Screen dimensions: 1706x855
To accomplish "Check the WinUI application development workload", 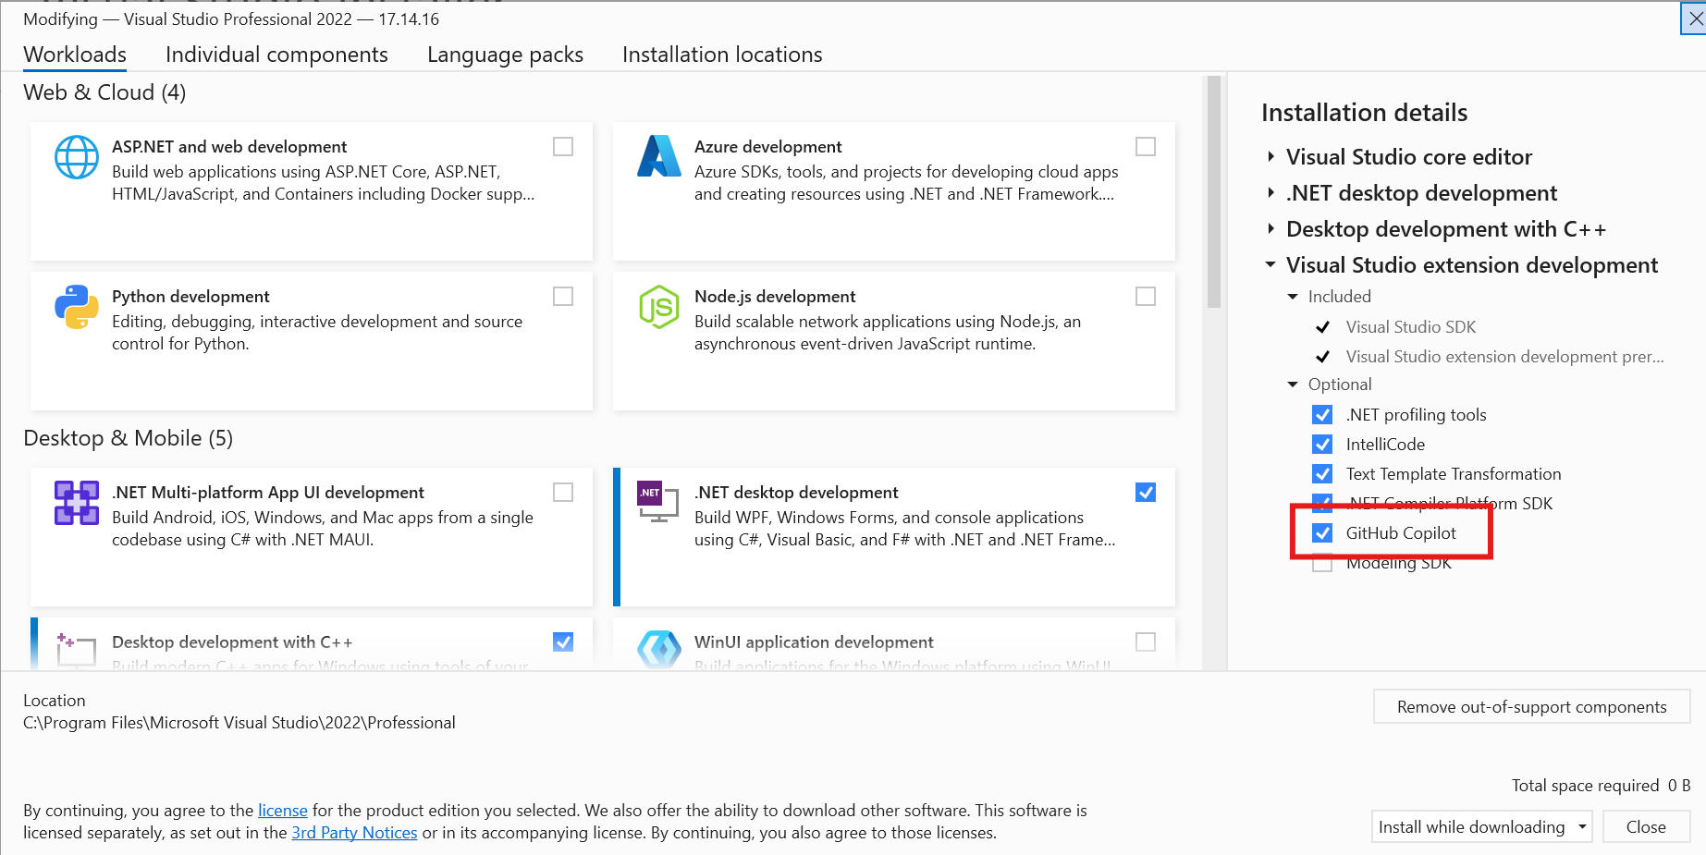I will coord(1146,642).
